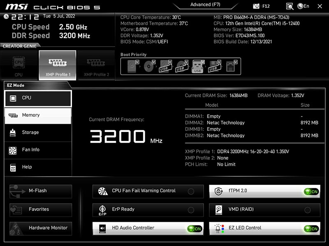Click the BIOS Mode CSM/UEFI entry
Viewport: 329px width, 246px height.
pos(144,42)
